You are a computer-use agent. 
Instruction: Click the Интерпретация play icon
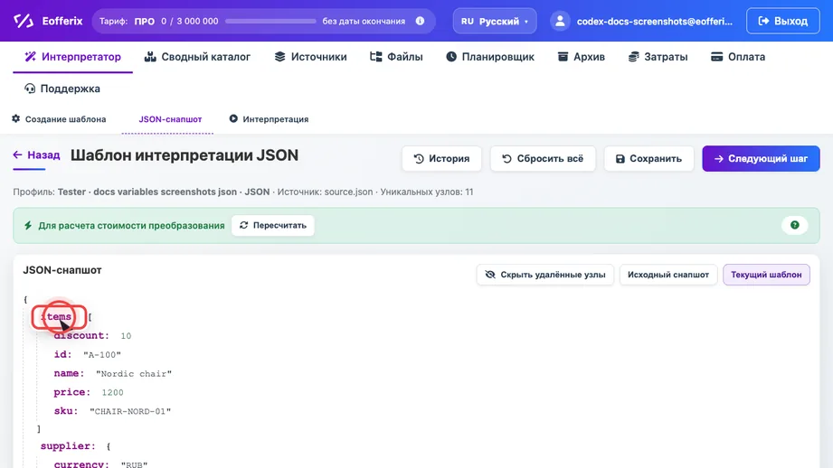pyautogui.click(x=233, y=118)
